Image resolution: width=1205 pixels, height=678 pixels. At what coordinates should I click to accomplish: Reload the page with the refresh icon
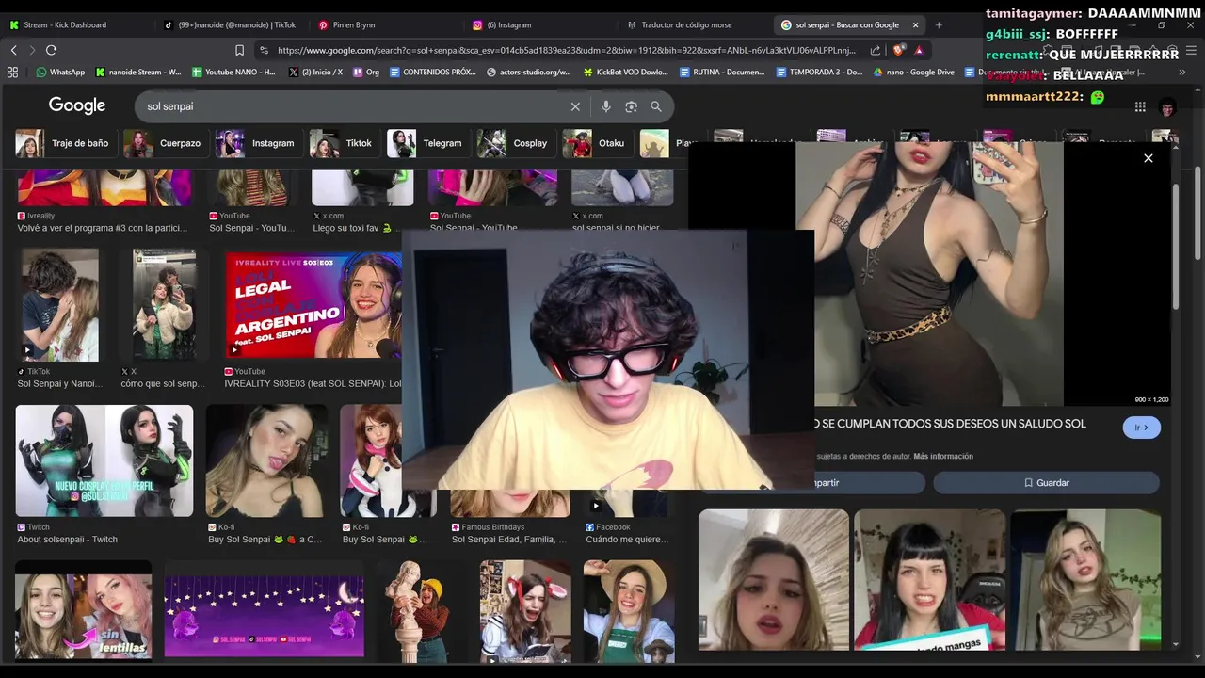(51, 50)
